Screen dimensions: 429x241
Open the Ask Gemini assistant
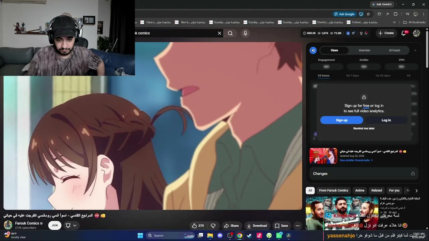[x=382, y=4]
